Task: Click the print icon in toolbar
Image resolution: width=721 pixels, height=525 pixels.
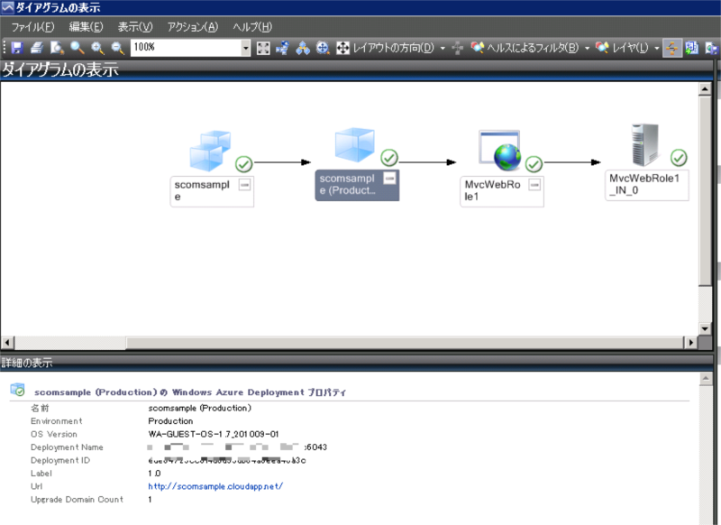Action: coord(37,47)
